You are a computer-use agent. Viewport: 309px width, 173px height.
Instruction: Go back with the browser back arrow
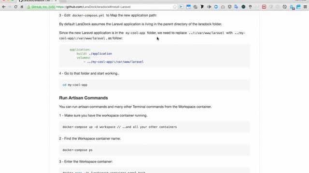tap(4, 7)
